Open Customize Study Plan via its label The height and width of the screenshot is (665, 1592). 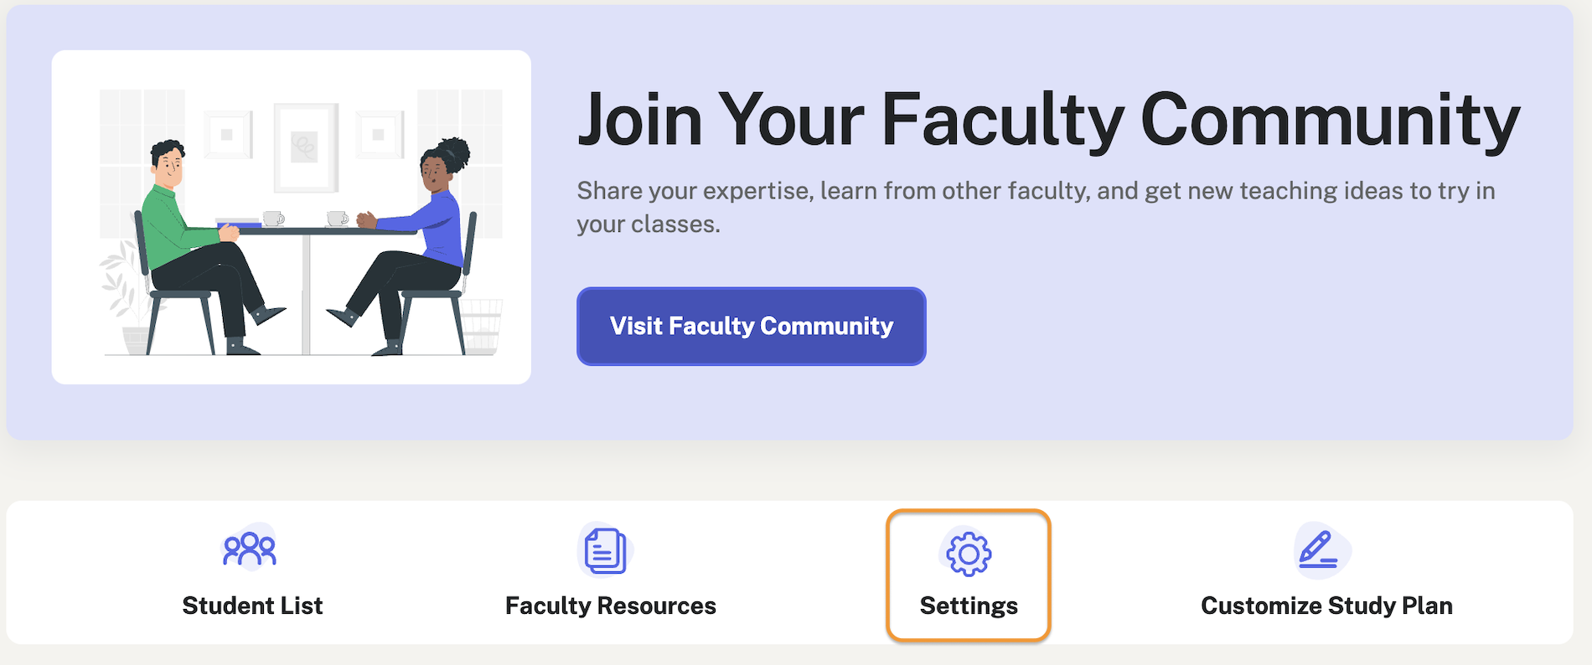[x=1327, y=606]
